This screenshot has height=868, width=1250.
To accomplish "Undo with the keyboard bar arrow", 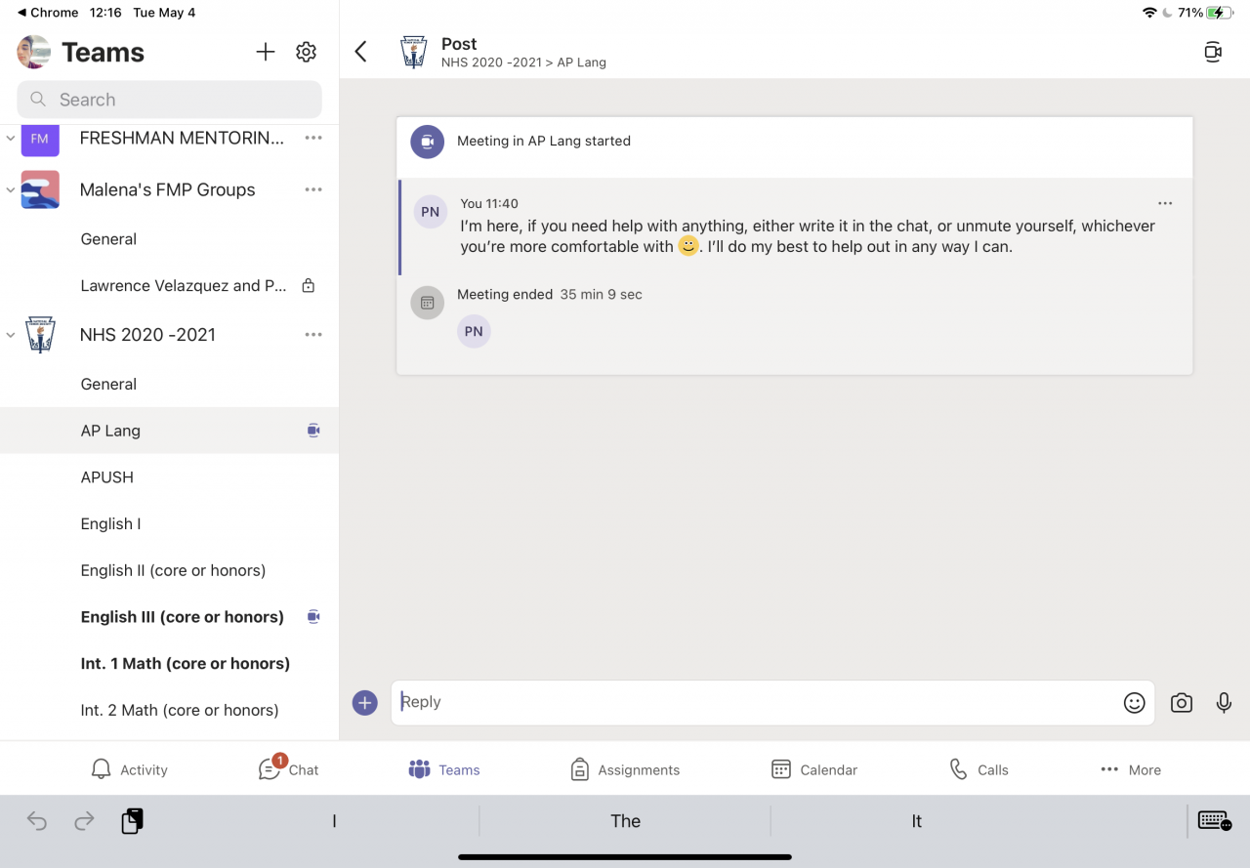I will pyautogui.click(x=37, y=821).
